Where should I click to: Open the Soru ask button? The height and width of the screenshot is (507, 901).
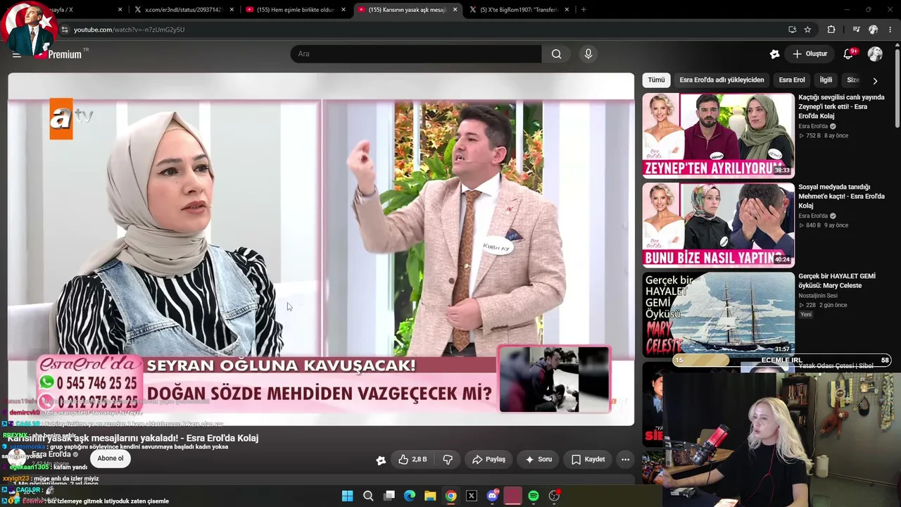[x=538, y=460]
